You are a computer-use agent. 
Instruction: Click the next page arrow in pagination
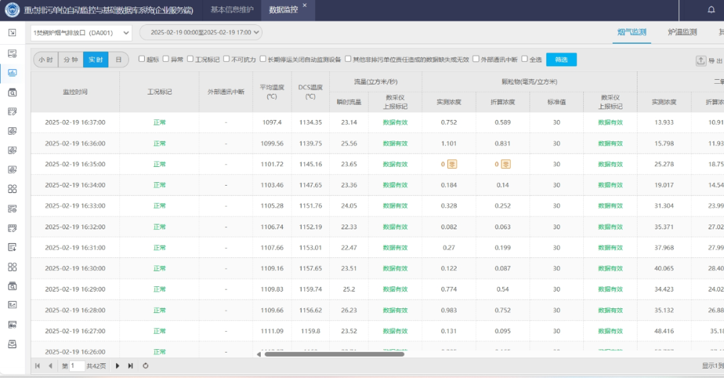(118, 366)
